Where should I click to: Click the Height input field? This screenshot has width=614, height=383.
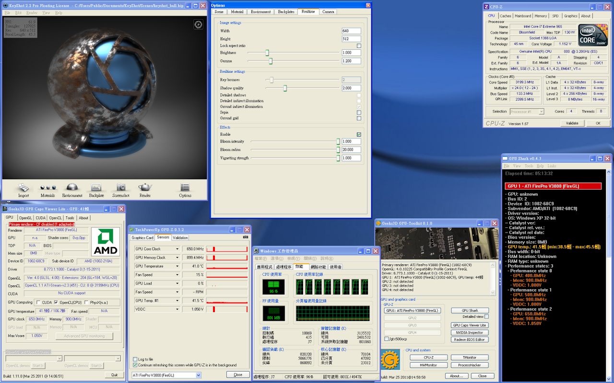pyautogui.click(x=351, y=39)
